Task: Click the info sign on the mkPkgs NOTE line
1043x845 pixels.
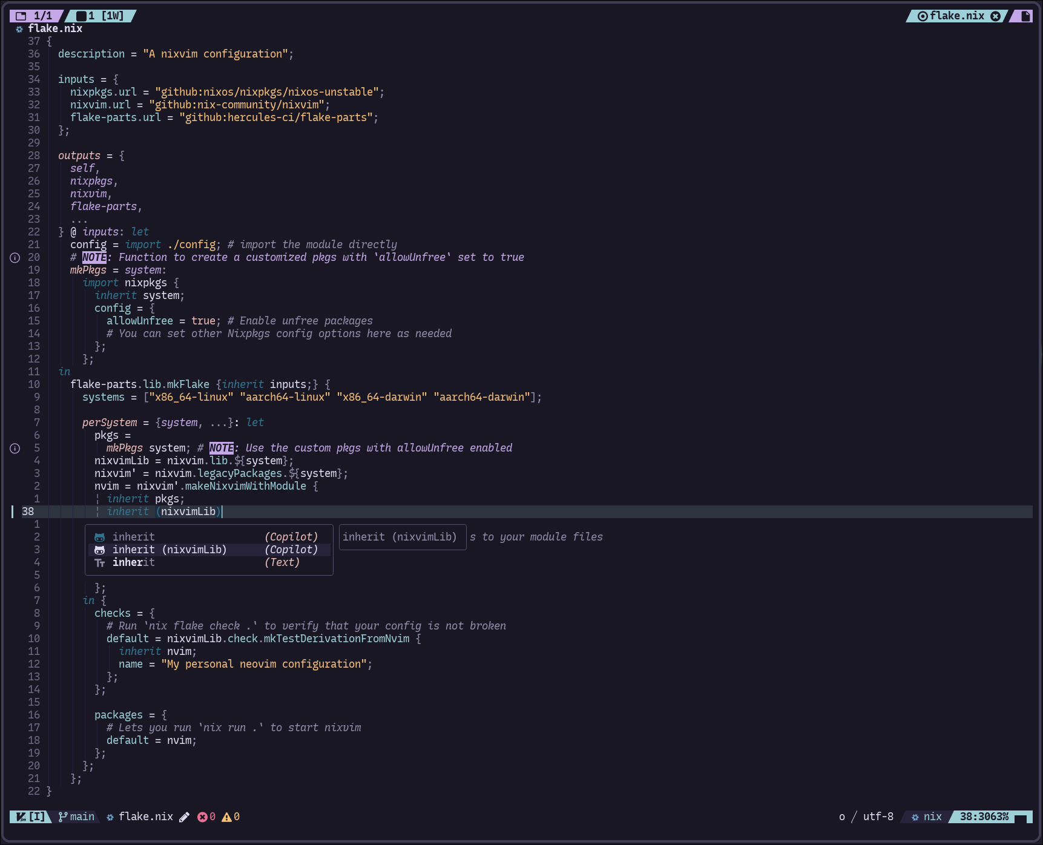Action: tap(15, 258)
